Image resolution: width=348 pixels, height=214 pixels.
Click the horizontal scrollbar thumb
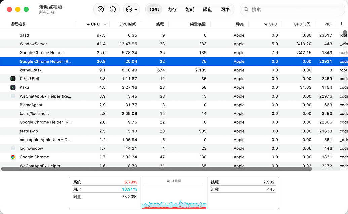click(156, 169)
